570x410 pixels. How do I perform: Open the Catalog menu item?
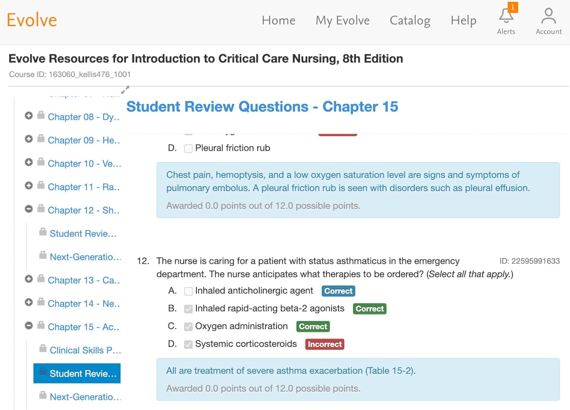pos(410,20)
